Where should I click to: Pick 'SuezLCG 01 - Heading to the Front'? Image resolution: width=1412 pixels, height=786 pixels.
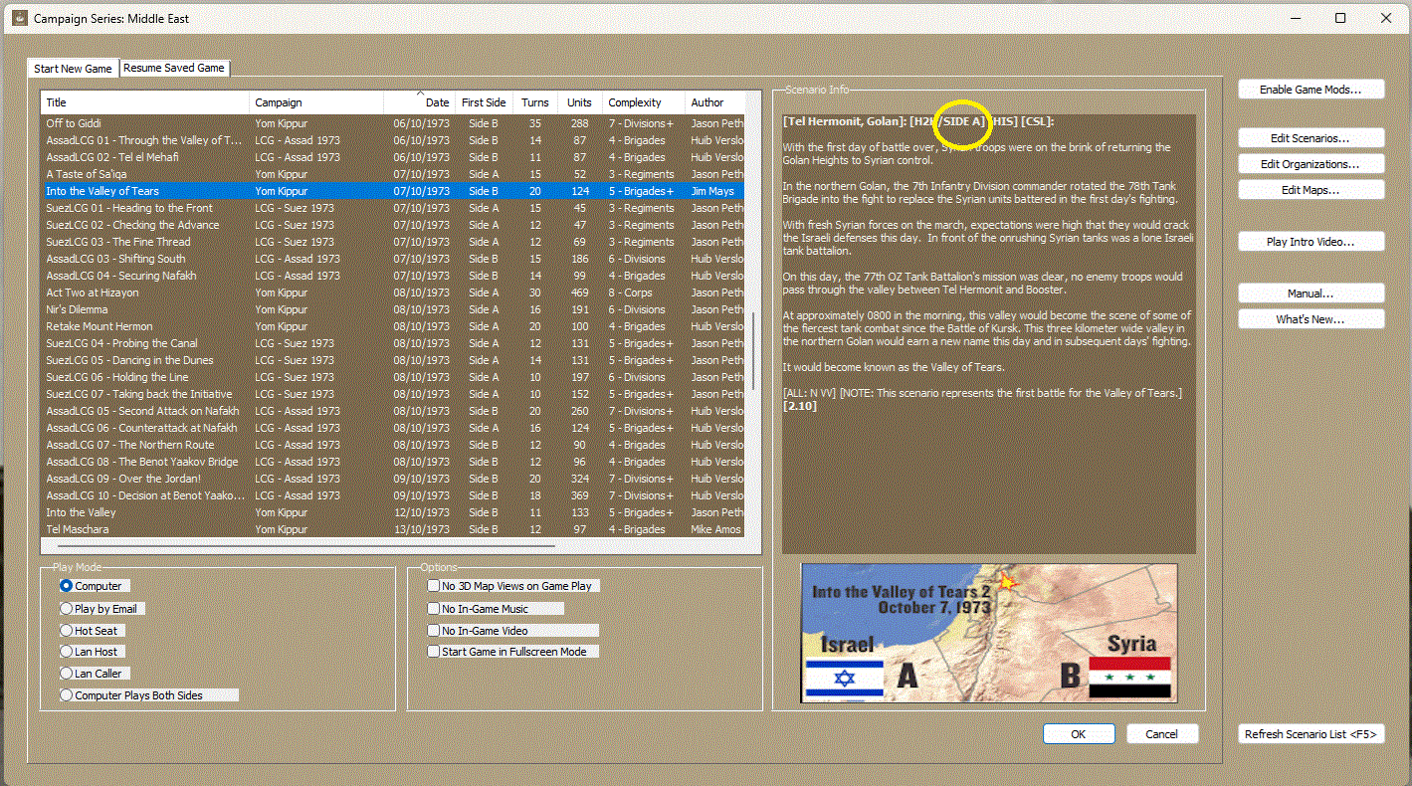[393, 208]
